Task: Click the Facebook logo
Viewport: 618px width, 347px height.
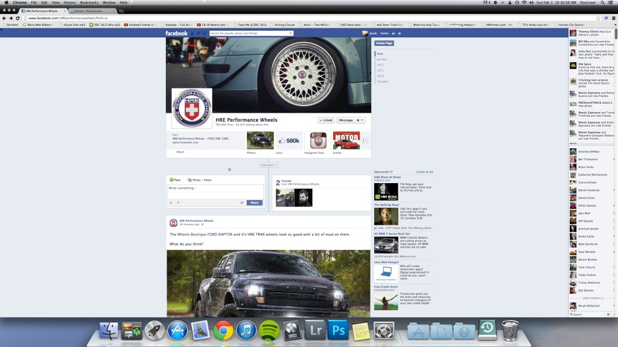Action: tap(176, 34)
